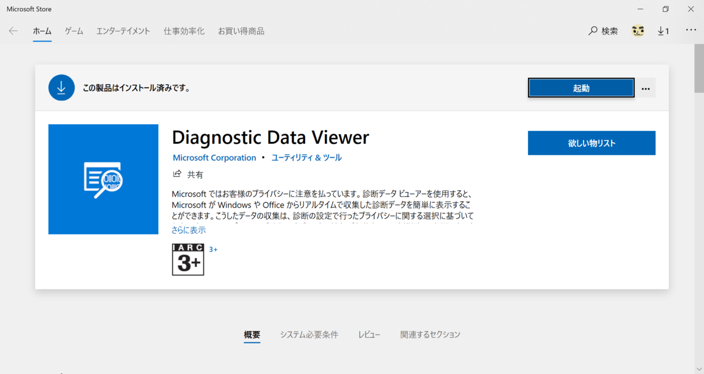704x374 pixels.
Task: Open the user profile avatar
Action: (638, 31)
